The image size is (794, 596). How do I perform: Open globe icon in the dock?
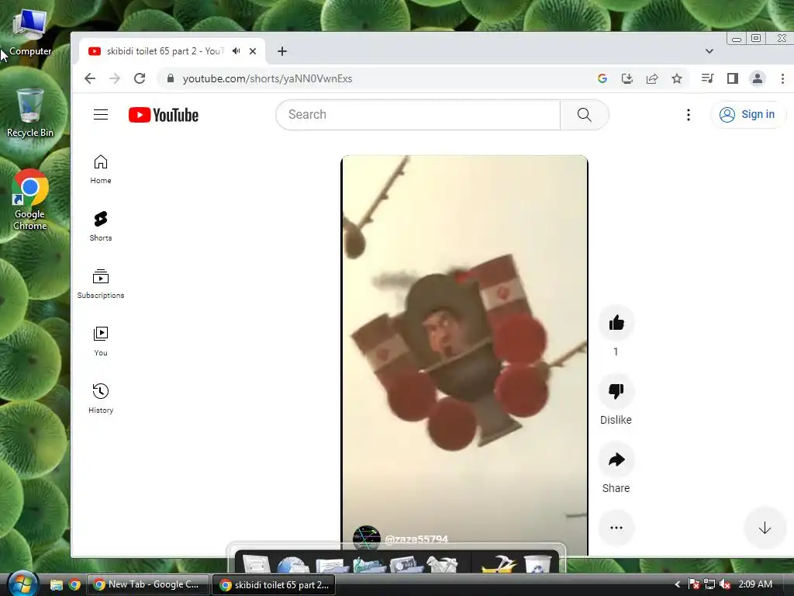click(292, 564)
